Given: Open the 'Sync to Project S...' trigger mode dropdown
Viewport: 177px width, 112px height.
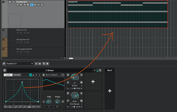Looking at the screenshot, I should click(53, 75).
